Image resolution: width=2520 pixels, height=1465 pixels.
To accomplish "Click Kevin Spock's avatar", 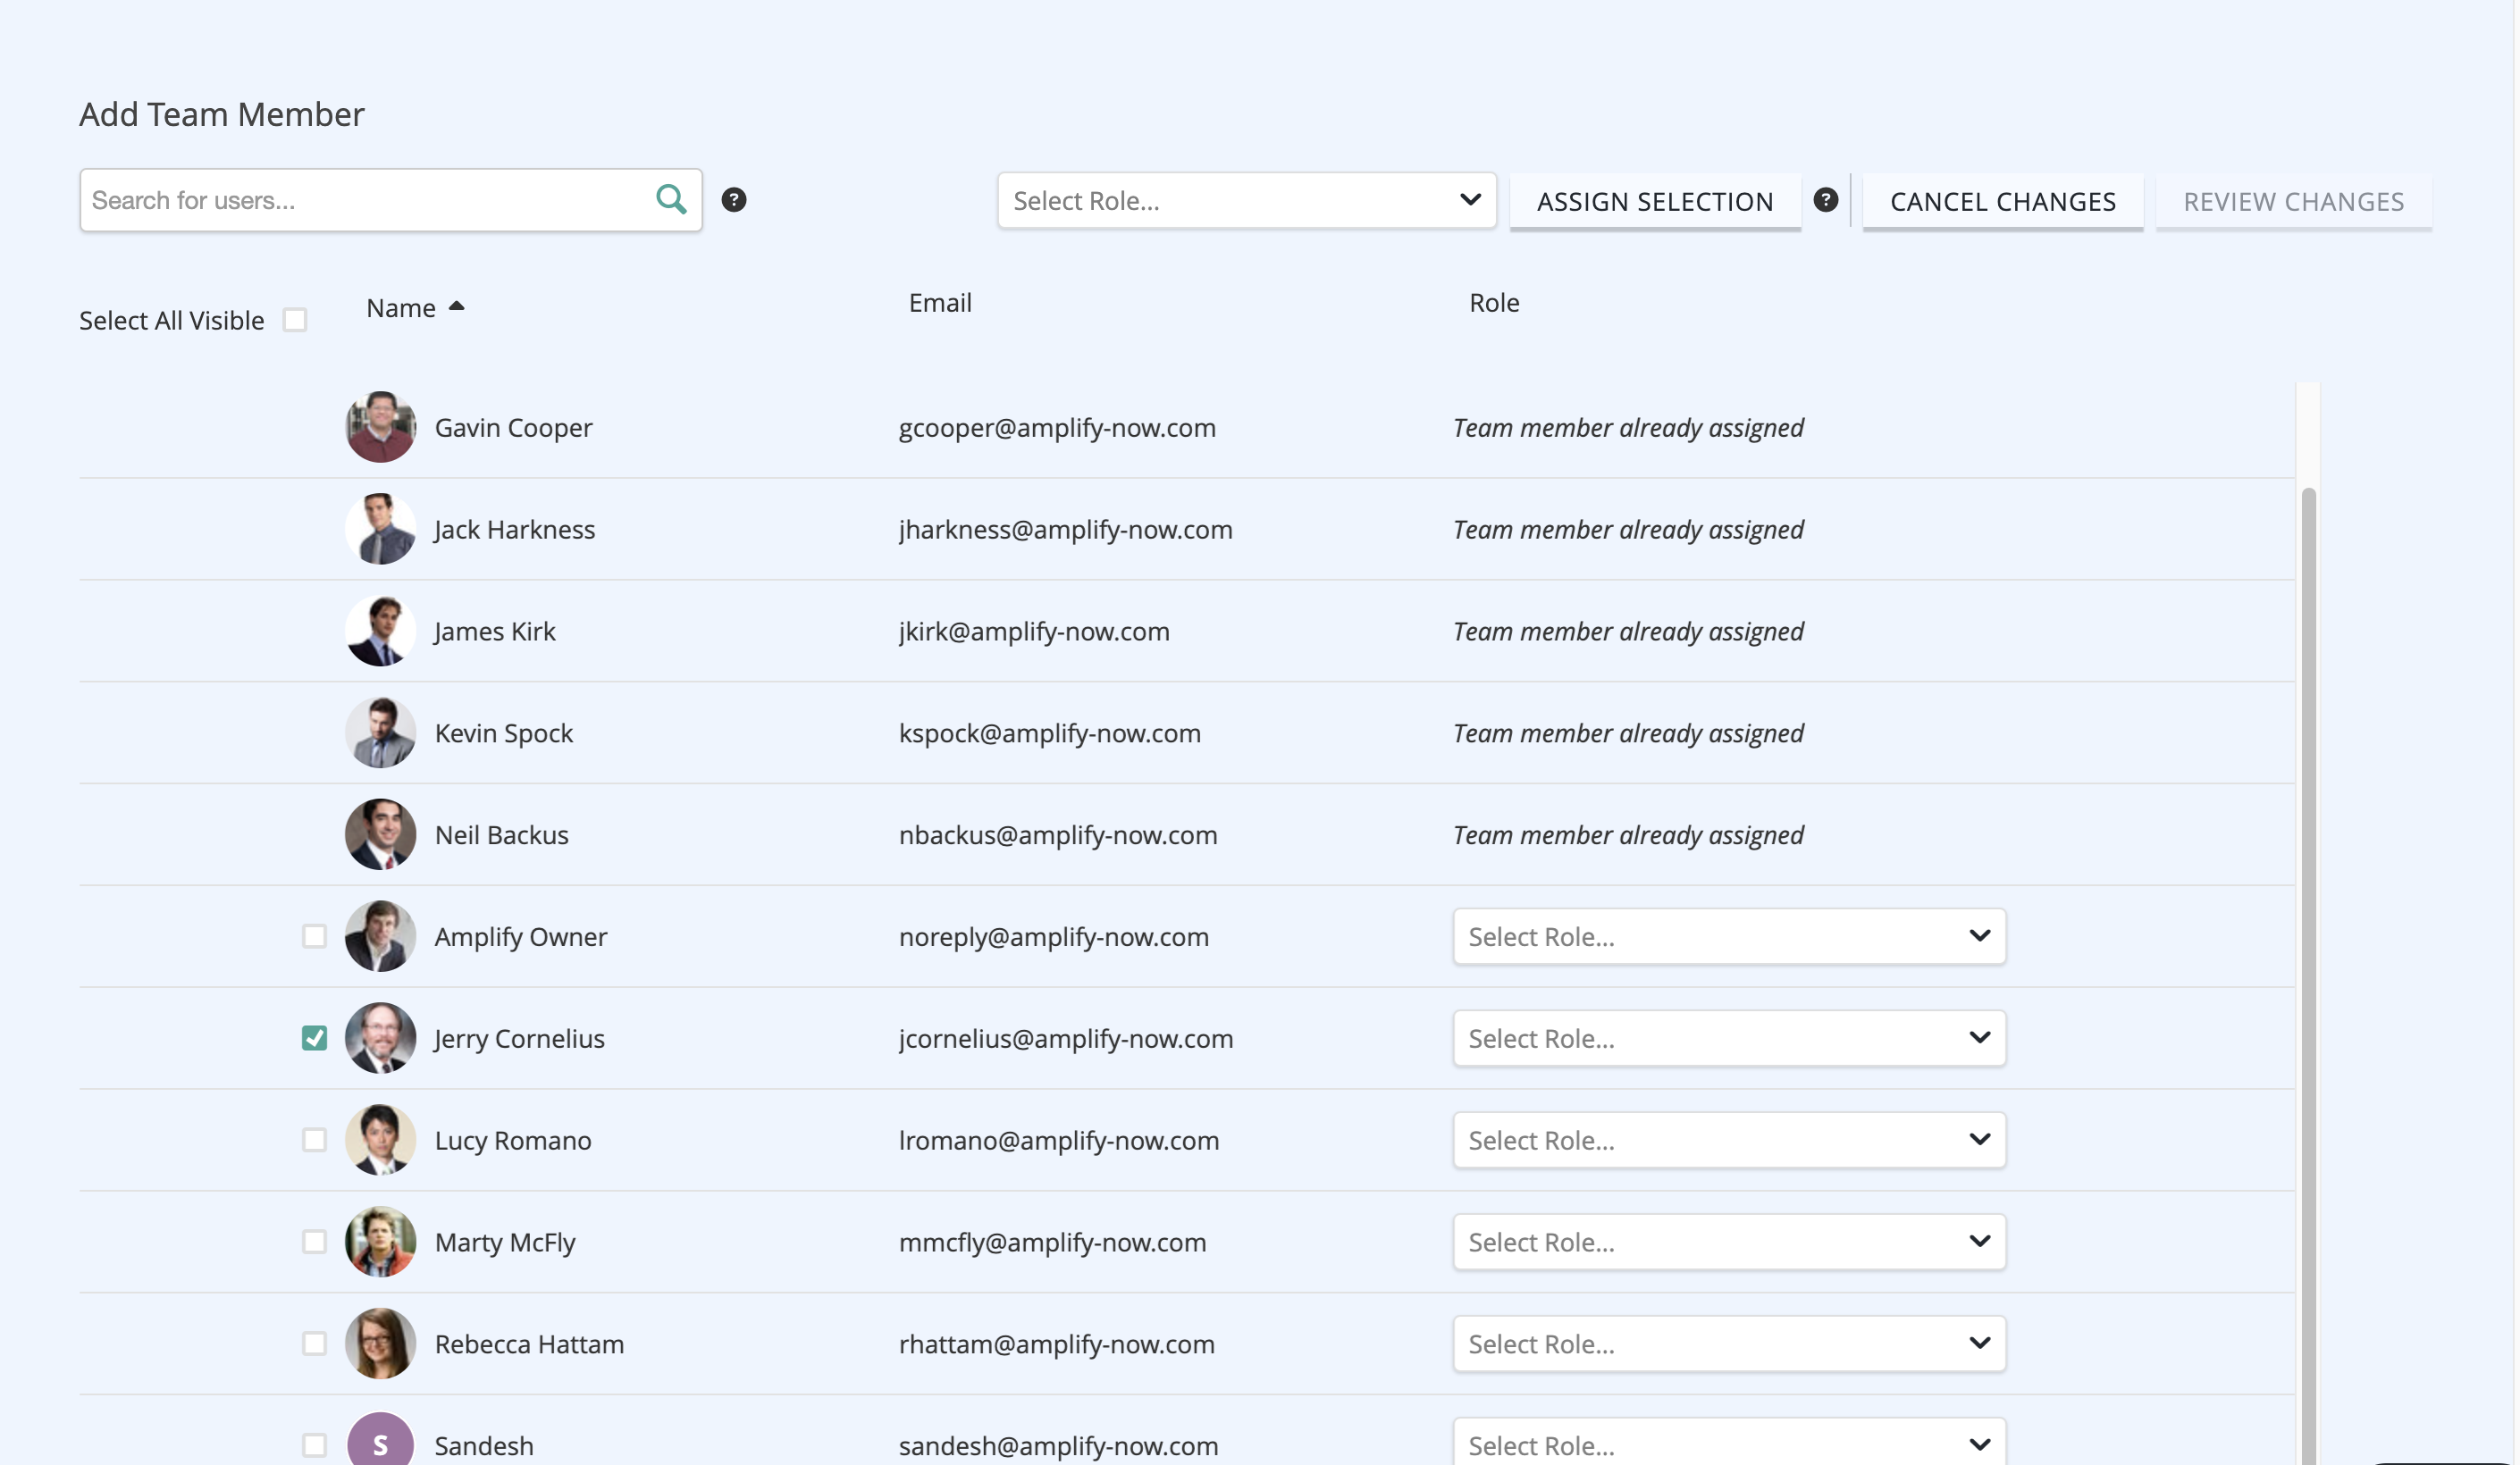I will coord(380,732).
